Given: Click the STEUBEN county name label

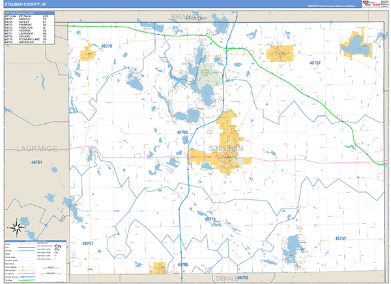Looking at the screenshot, I should coord(226,149).
